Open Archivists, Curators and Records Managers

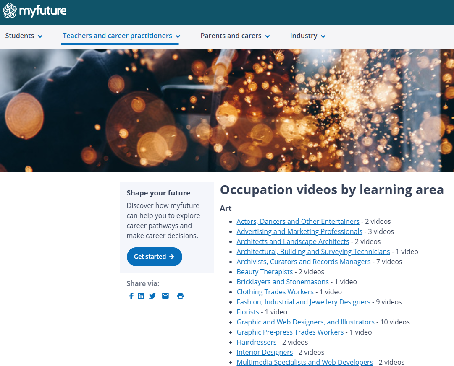point(303,262)
